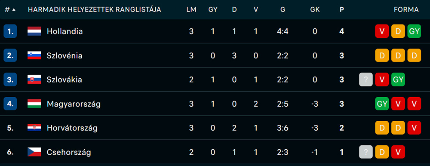
Task: Click the blue rank 1. position badge
Action: tap(10, 31)
